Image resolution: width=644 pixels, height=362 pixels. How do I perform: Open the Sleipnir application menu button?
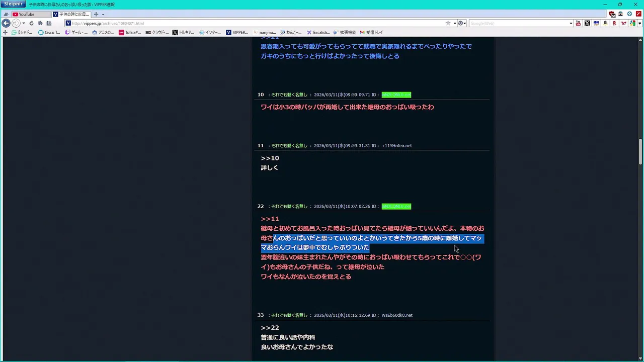coord(13,4)
